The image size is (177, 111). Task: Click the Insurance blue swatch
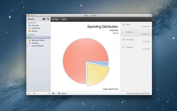(124, 40)
